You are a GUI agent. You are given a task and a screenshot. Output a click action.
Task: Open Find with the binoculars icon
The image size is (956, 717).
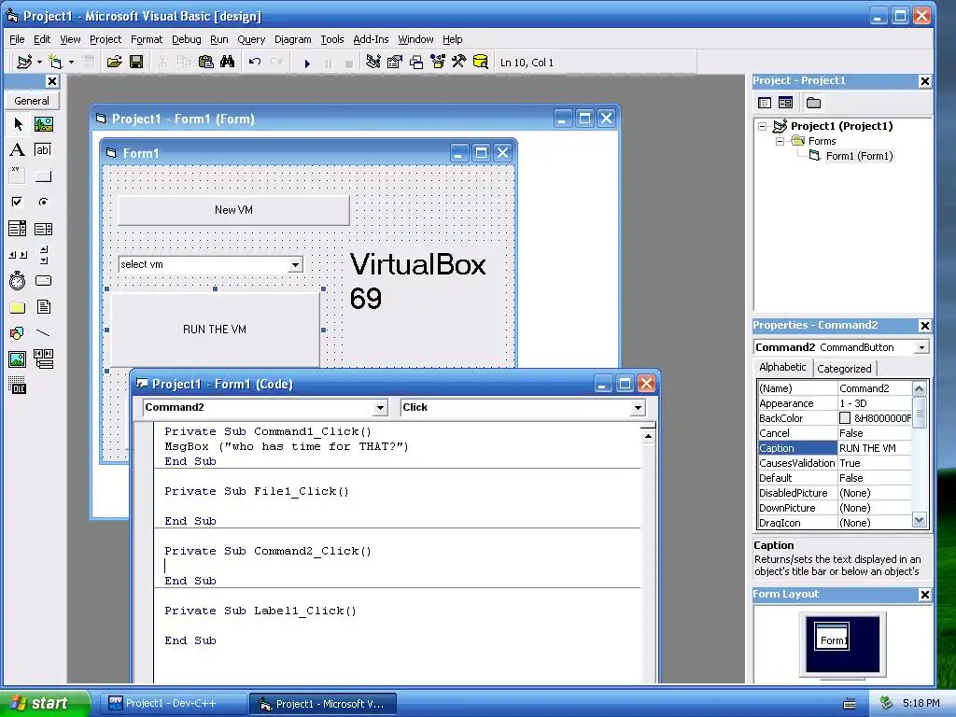click(228, 62)
